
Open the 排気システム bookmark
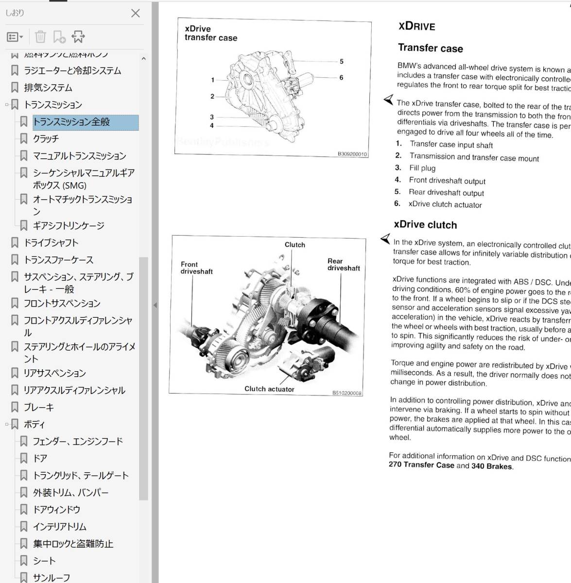click(x=48, y=87)
